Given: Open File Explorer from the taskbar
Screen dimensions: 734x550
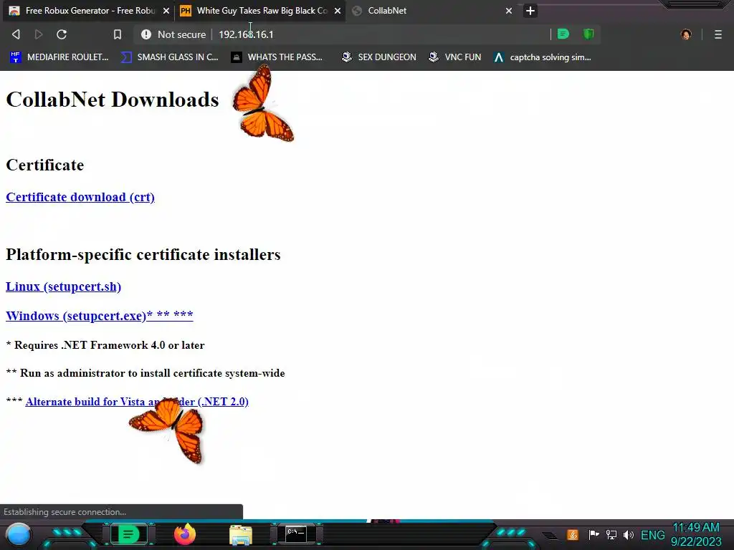Looking at the screenshot, I should tap(241, 534).
